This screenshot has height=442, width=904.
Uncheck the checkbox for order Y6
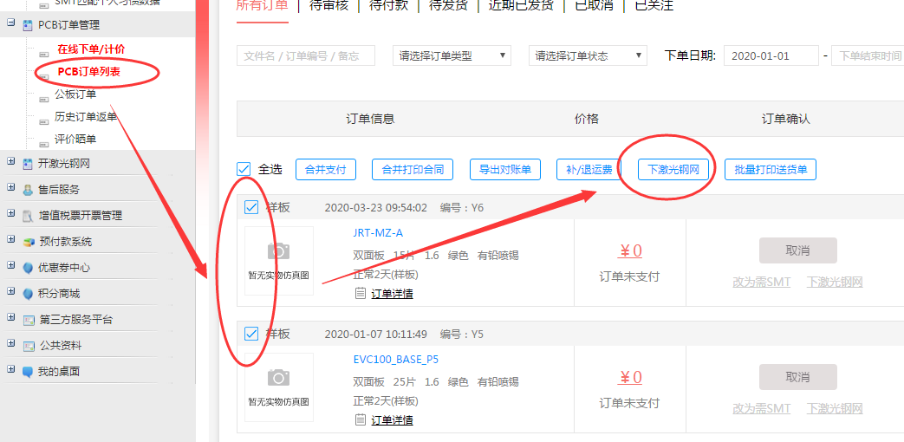click(251, 208)
